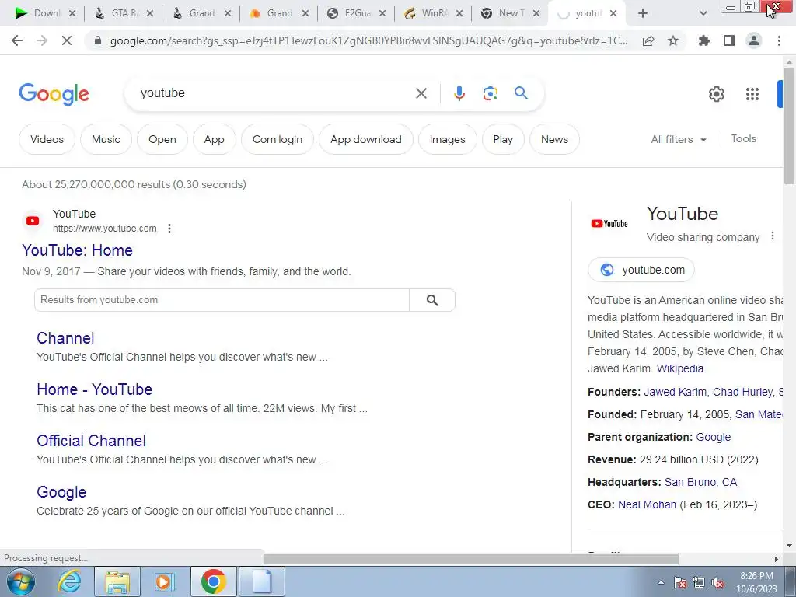Submit search with the magnifier icon
The image size is (796, 597).
coord(522,93)
